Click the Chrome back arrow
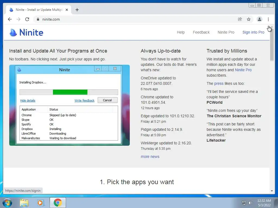The width and height of the screenshot is (278, 208). [x=10, y=19]
